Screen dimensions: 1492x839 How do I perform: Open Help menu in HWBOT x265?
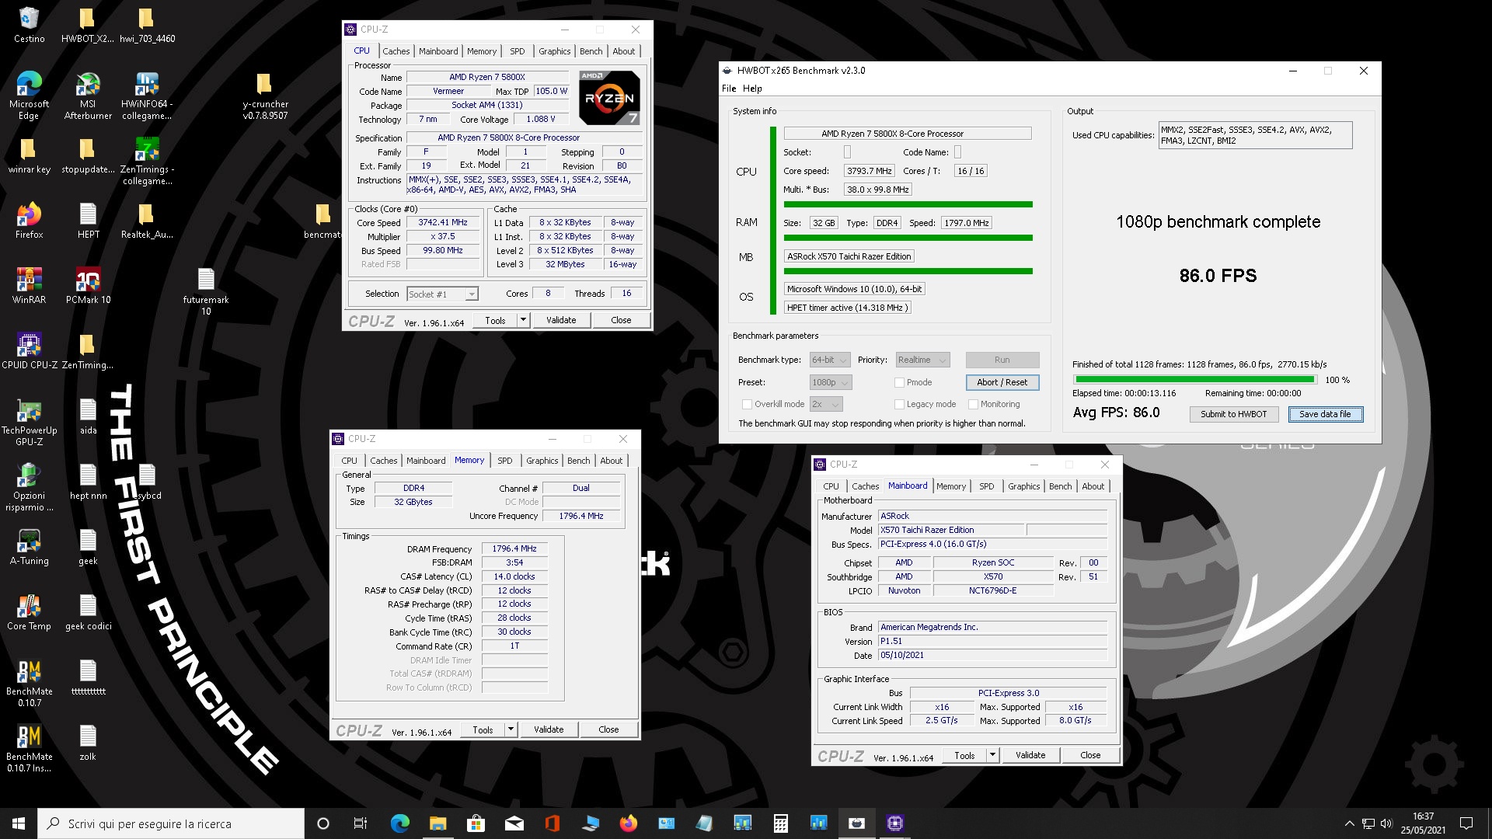pyautogui.click(x=752, y=89)
